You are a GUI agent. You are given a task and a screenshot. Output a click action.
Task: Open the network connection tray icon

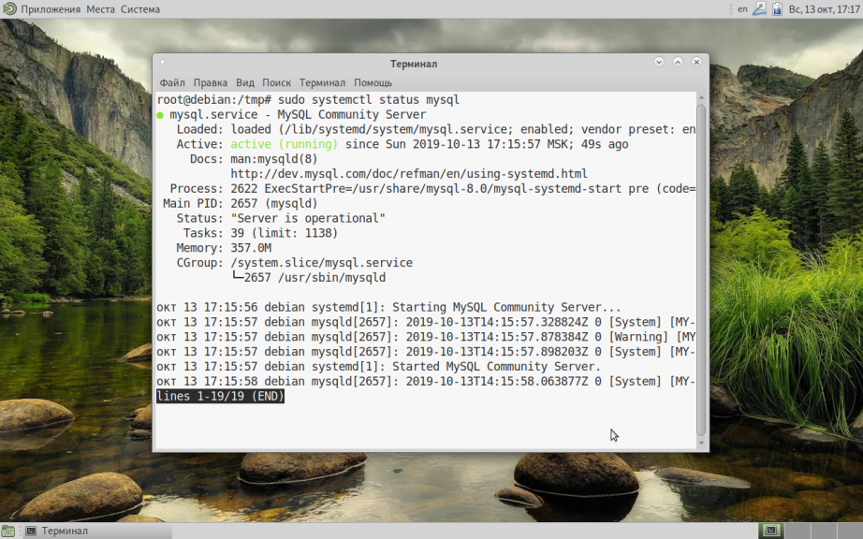[x=760, y=8]
